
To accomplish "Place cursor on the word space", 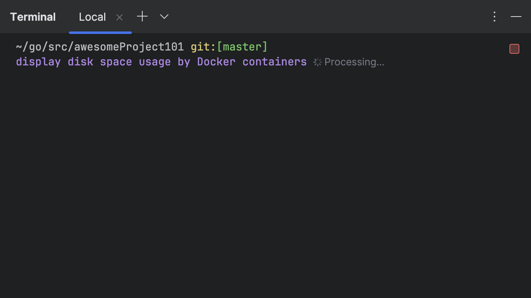I will click(116, 62).
